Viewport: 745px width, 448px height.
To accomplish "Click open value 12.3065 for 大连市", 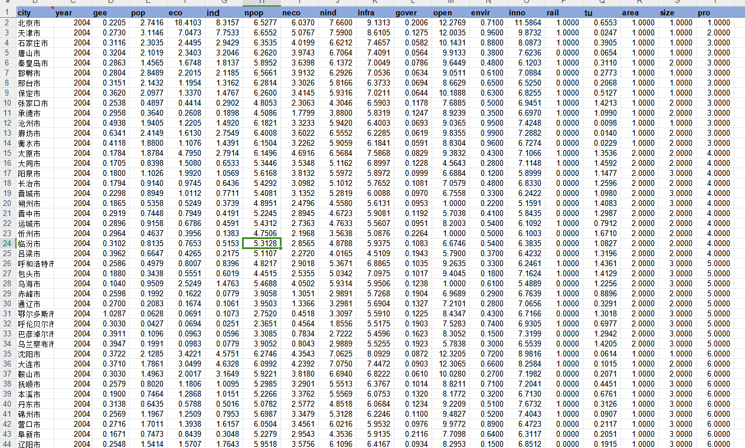I will pos(450,364).
